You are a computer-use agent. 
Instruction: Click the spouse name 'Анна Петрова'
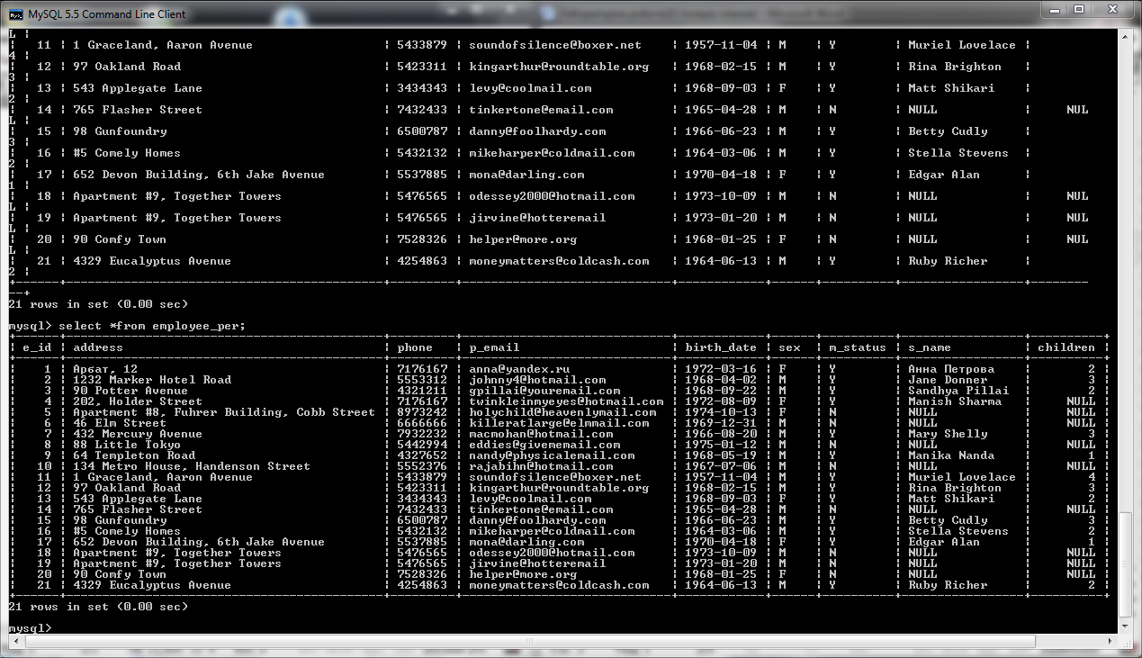pos(951,369)
